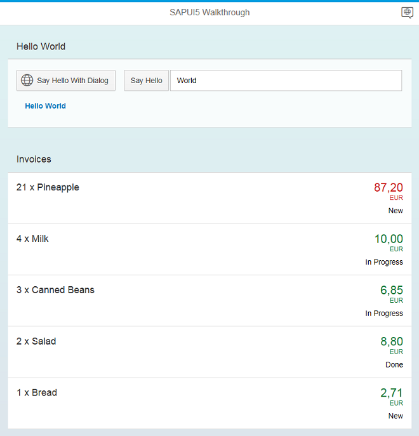Click the 8,80 price for Salad

tap(391, 341)
